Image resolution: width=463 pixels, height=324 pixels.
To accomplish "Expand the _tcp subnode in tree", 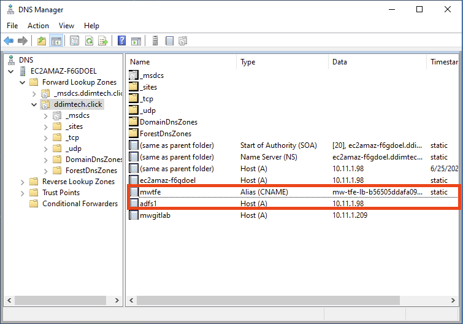I will click(x=45, y=138).
